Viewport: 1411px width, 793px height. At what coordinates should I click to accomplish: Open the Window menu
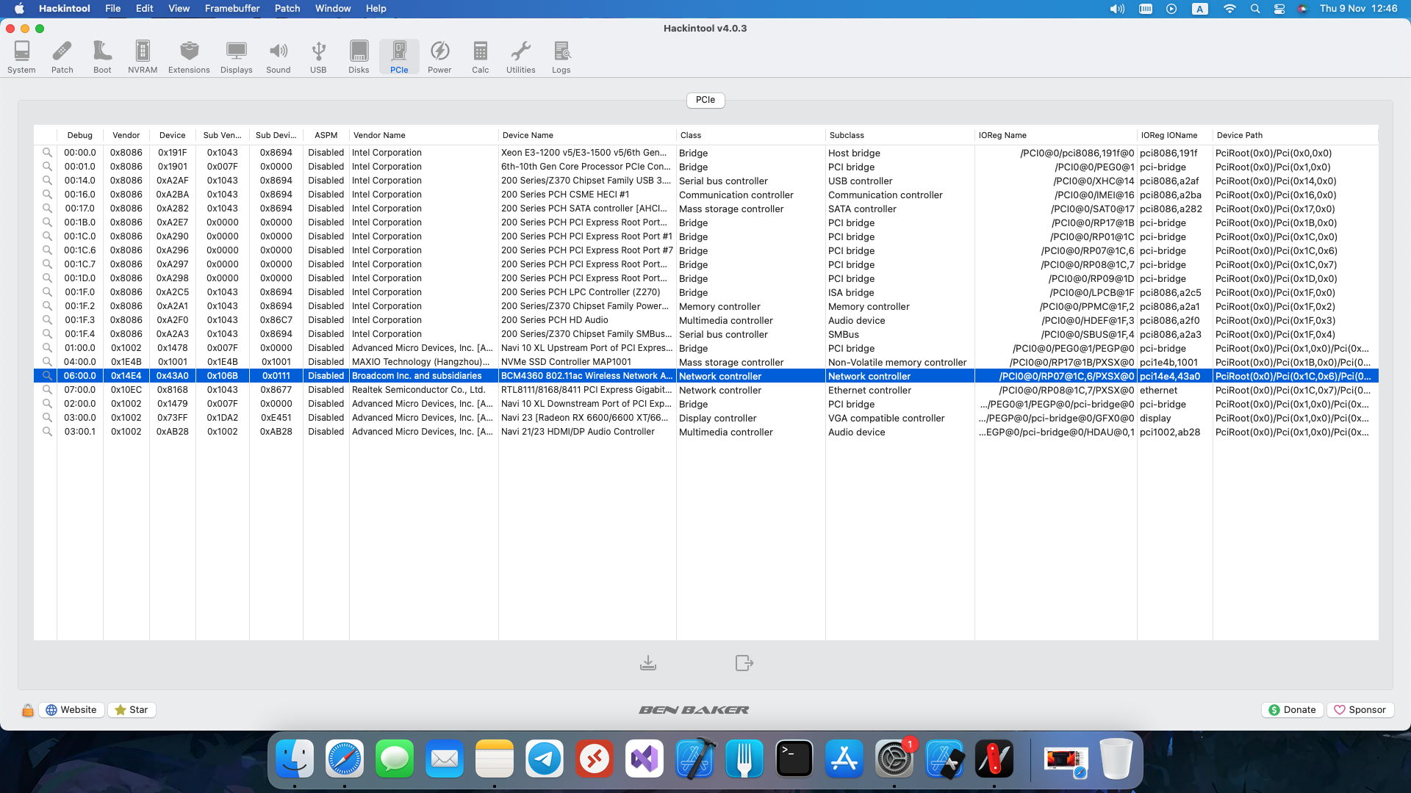(x=332, y=8)
